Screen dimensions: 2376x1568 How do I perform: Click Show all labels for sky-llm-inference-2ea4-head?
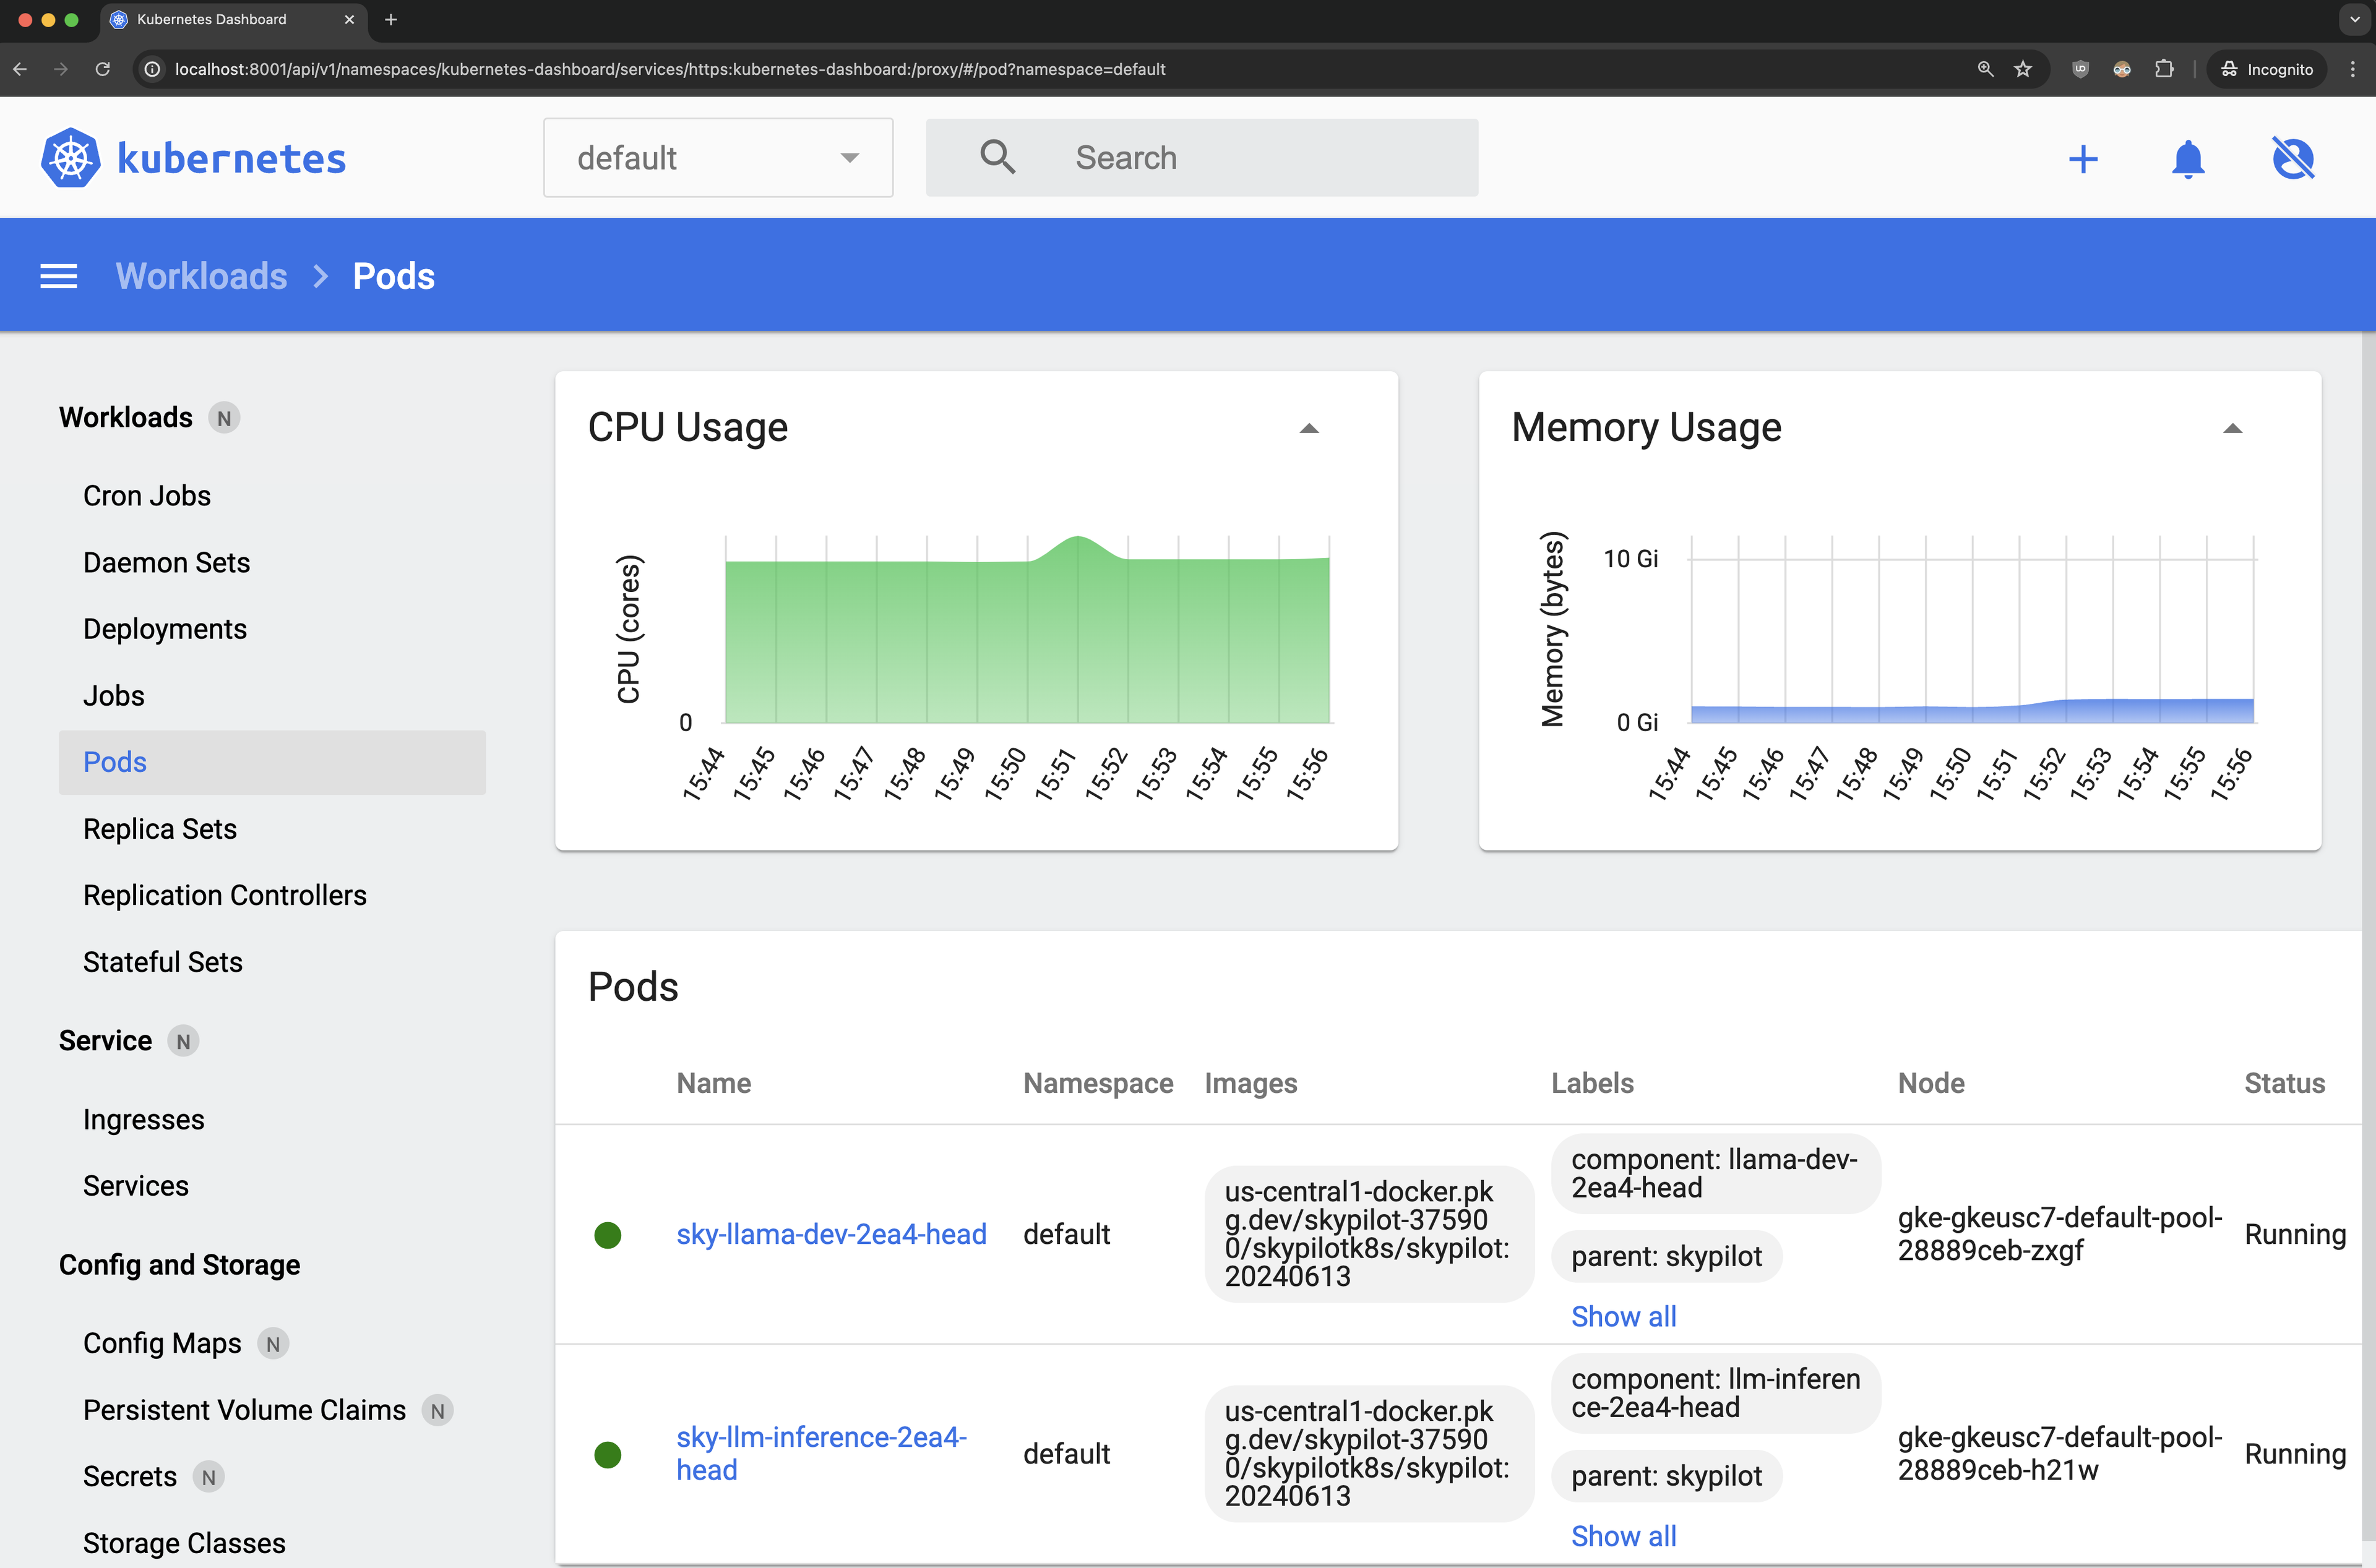[x=1624, y=1537]
